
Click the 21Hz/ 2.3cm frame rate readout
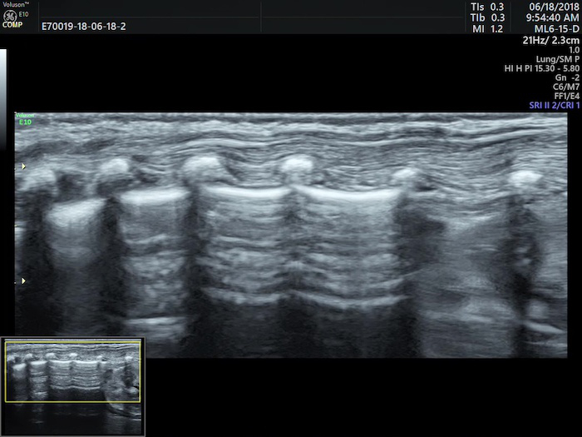pos(550,41)
